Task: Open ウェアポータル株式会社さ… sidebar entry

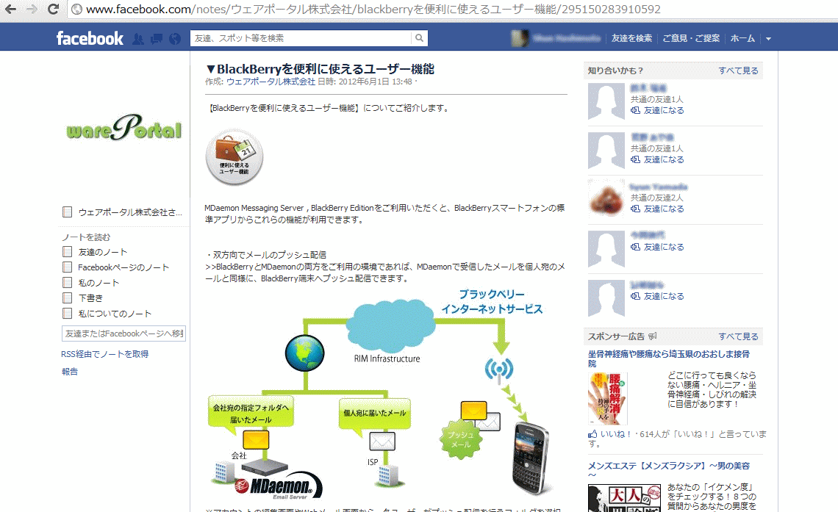Action: (x=130, y=212)
